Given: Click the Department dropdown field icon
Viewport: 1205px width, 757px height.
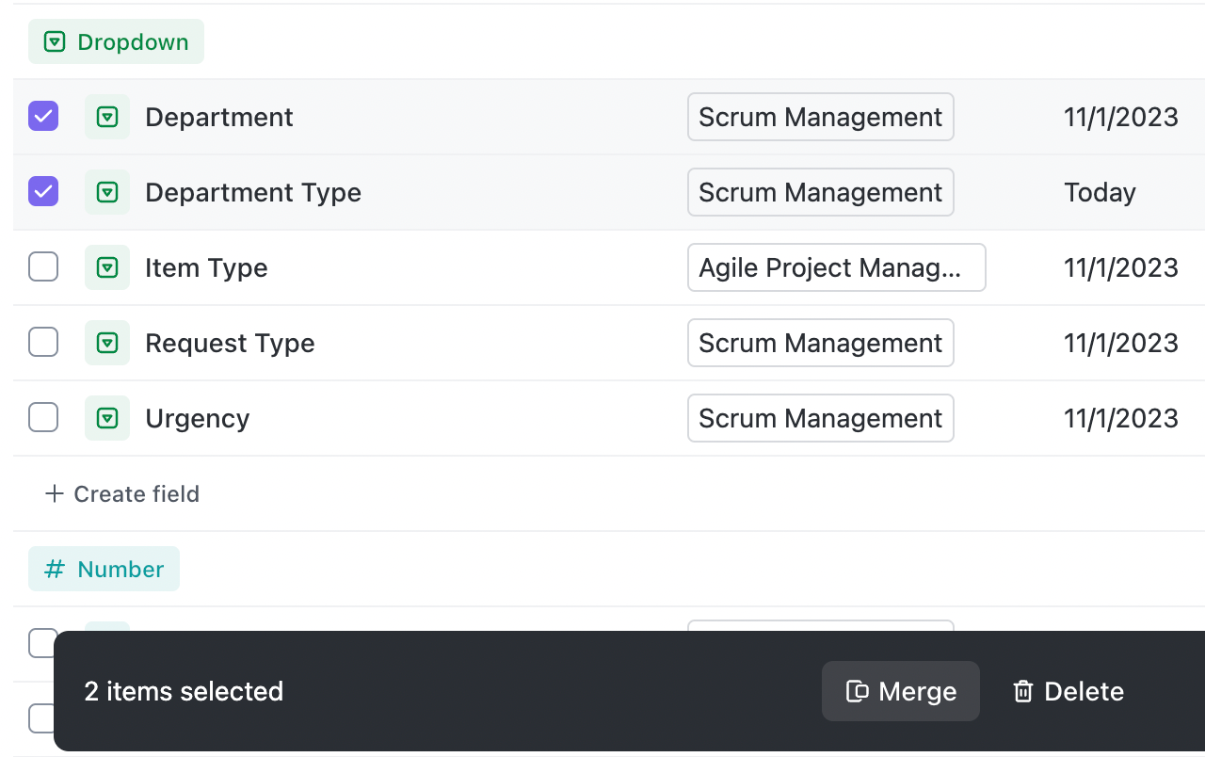Looking at the screenshot, I should click(107, 117).
